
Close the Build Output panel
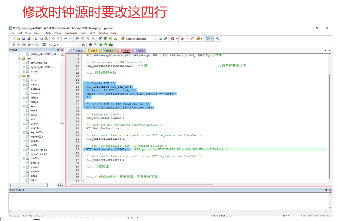click(x=330, y=190)
